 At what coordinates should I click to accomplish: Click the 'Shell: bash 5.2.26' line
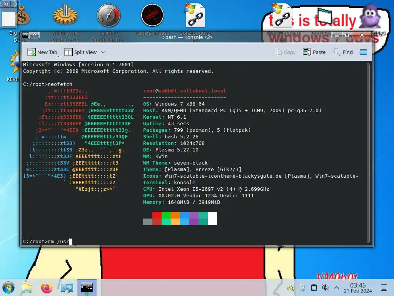(171, 137)
